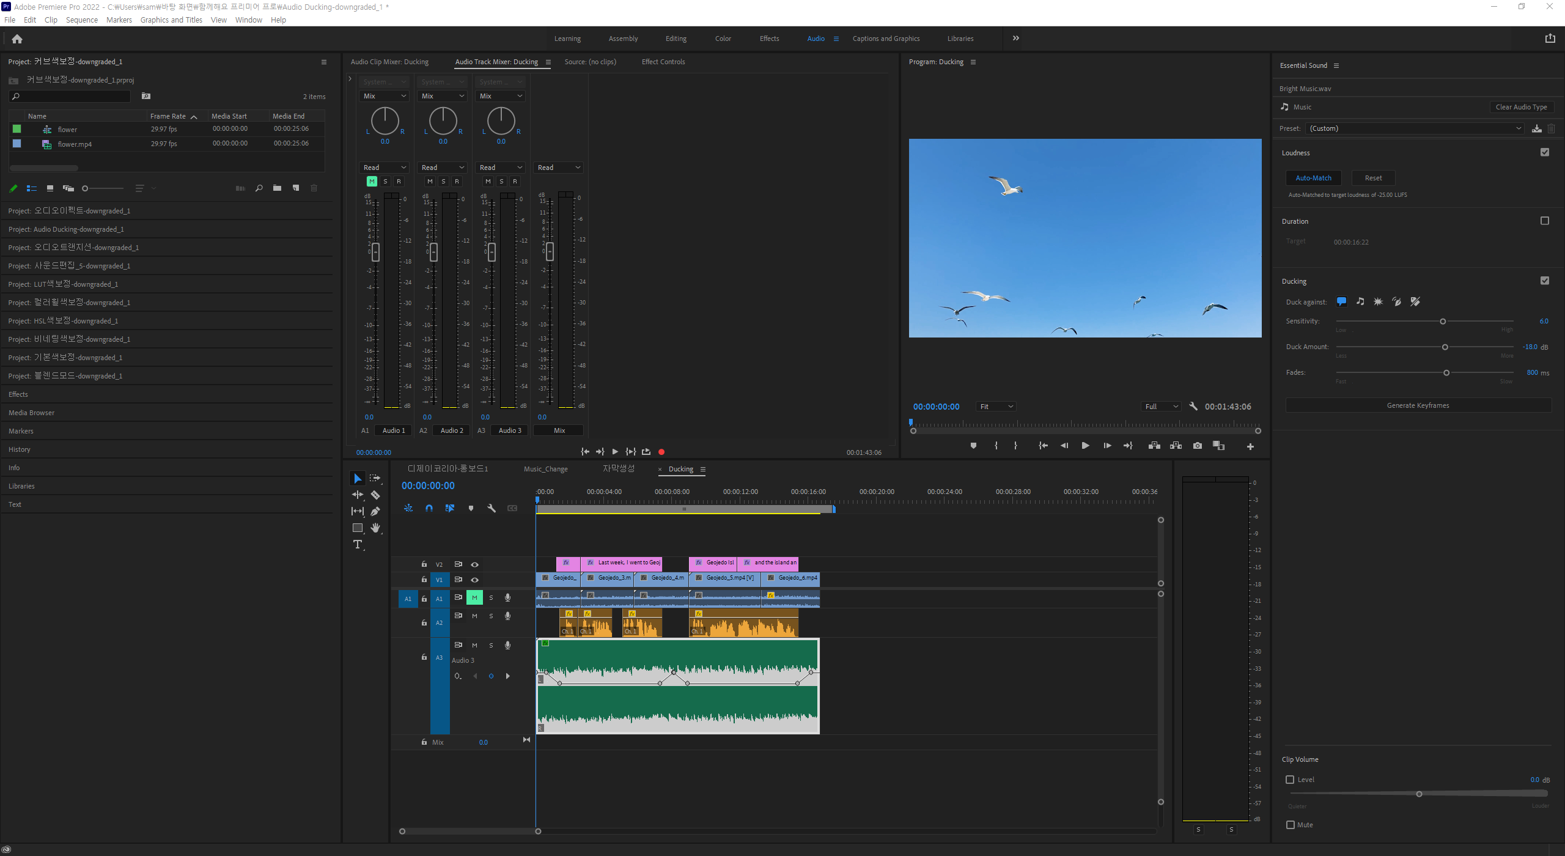Enable the Duration checkbox in Essential Sound
This screenshot has width=1565, height=856.
1544,221
